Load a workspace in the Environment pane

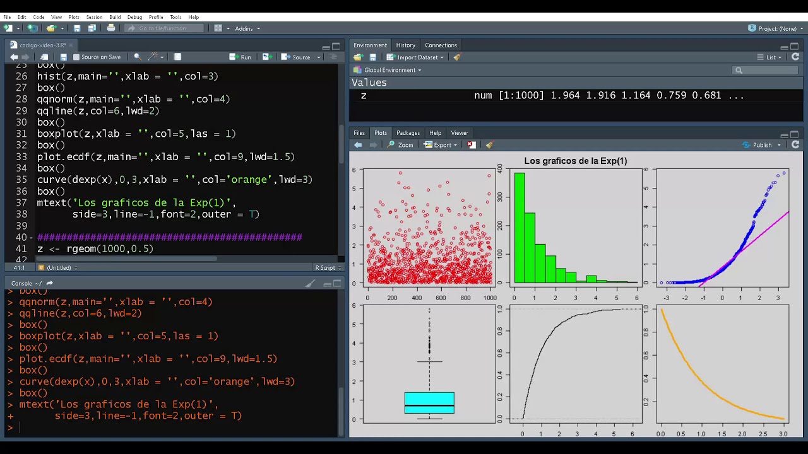(x=358, y=57)
